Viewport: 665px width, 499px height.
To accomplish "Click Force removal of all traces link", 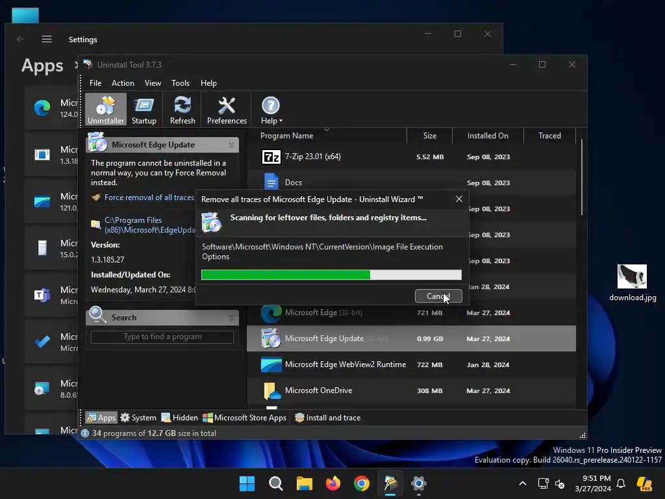I will [149, 198].
